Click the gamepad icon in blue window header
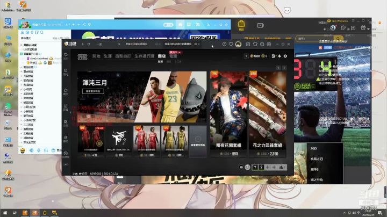Screen dimensions: 387x217 [197, 25]
